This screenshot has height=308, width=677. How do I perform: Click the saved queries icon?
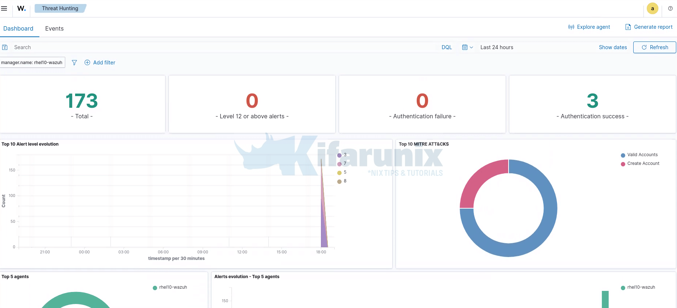pos(5,47)
